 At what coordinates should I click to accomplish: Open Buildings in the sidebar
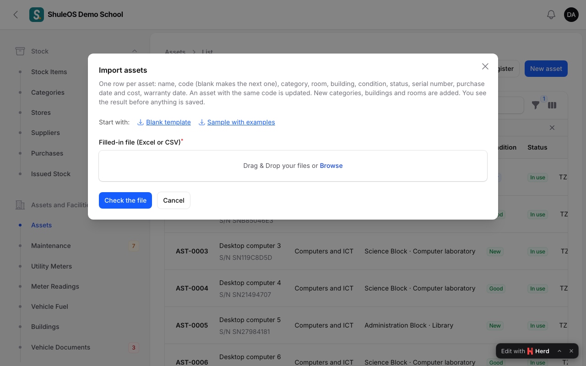(x=45, y=327)
